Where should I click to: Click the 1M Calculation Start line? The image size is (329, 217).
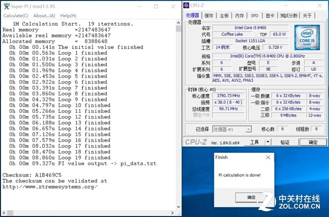point(73,24)
